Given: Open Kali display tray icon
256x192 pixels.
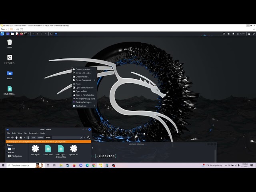Looking at the screenshot, I should point(224,34).
